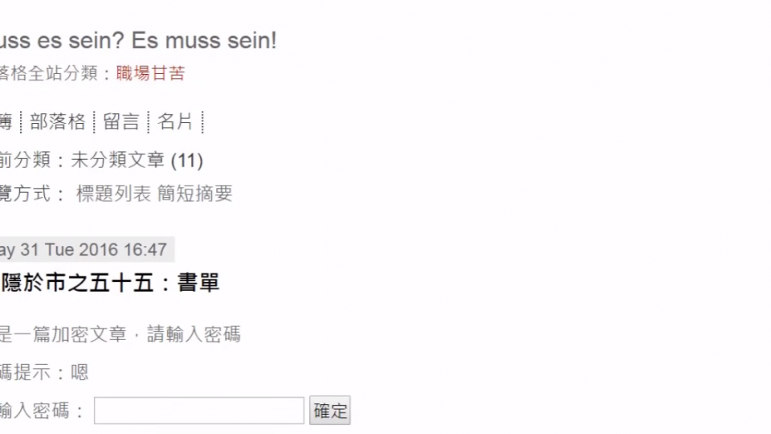Click the 輸入密碼 field label

[x=40, y=411]
